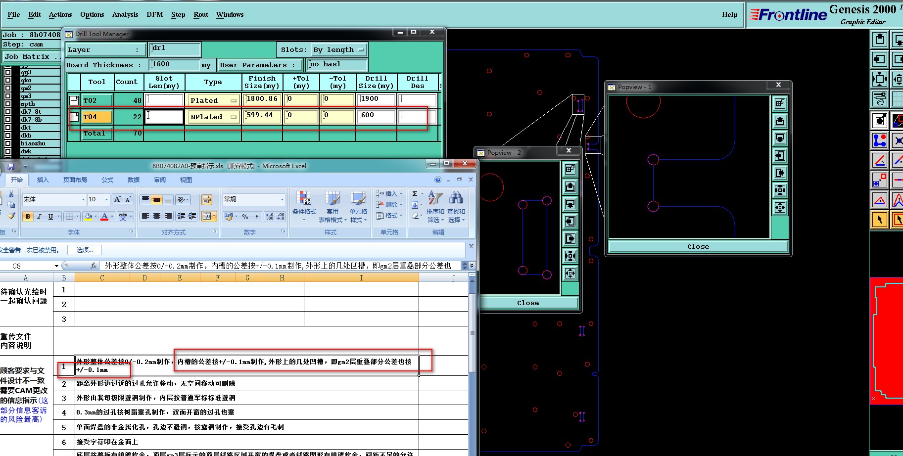Click the Bold button in Excel ribbon

28,217
